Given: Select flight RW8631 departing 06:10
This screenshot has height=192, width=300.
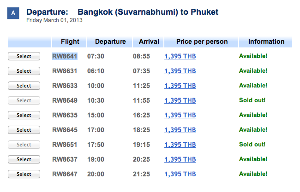Looking at the screenshot, I should 24,71.
